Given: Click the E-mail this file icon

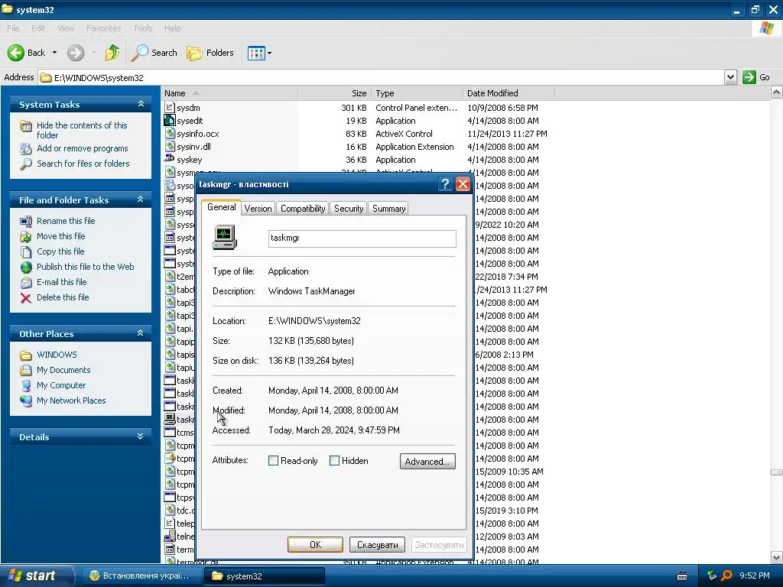Looking at the screenshot, I should pyautogui.click(x=26, y=283).
